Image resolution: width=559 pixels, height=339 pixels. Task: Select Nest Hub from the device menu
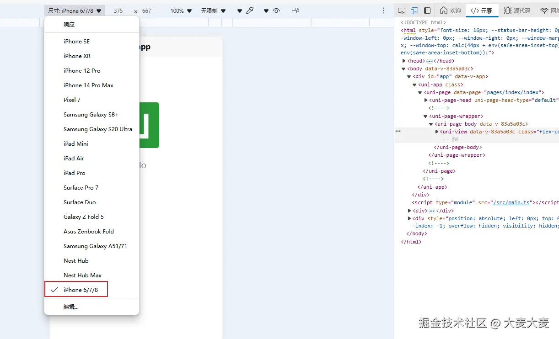pos(91,260)
